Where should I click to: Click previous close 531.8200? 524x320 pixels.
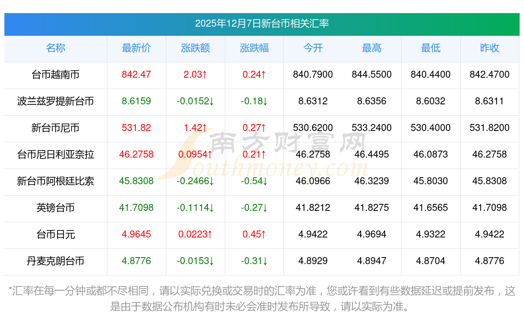click(x=490, y=128)
